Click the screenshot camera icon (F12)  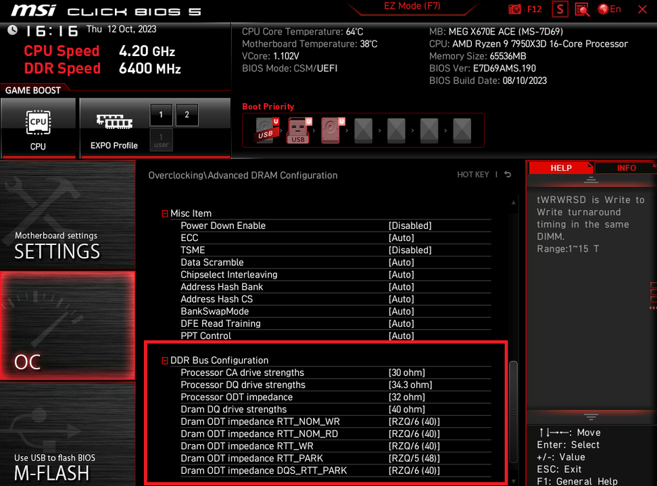coord(516,9)
